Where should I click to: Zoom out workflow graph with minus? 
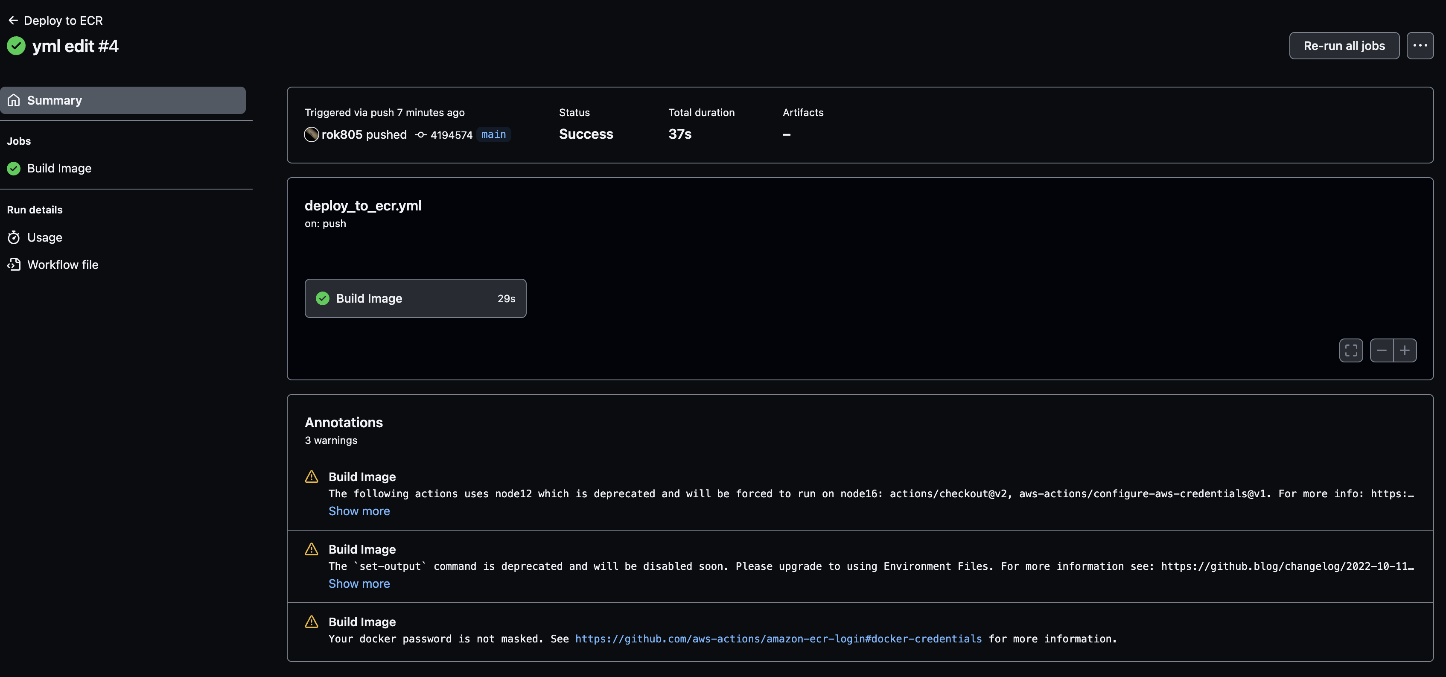pyautogui.click(x=1381, y=351)
